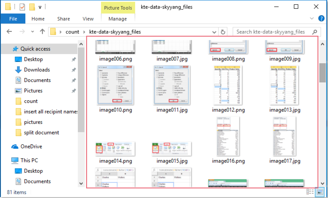Switch to details view from the status bar
328x198 pixels.
pyautogui.click(x=310, y=192)
